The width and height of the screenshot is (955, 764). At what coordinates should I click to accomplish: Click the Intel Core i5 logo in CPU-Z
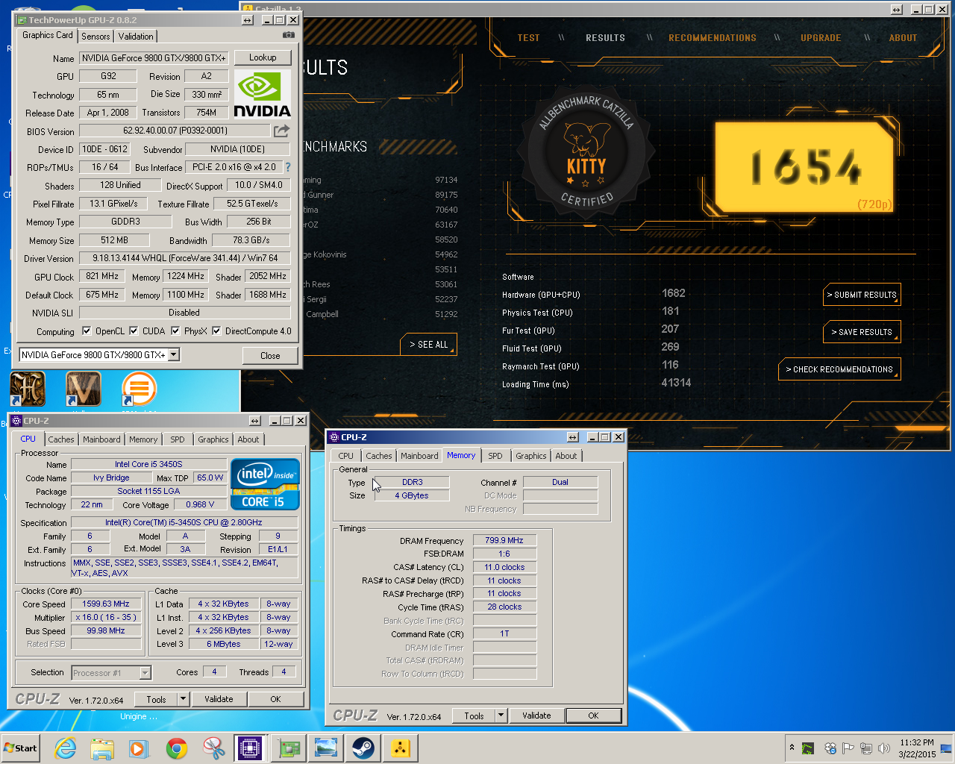pos(265,483)
